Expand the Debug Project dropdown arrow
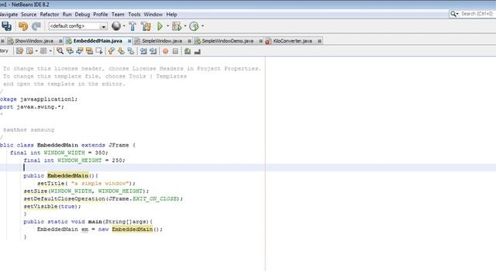Viewport: 496px width, 279px height. coord(185,26)
